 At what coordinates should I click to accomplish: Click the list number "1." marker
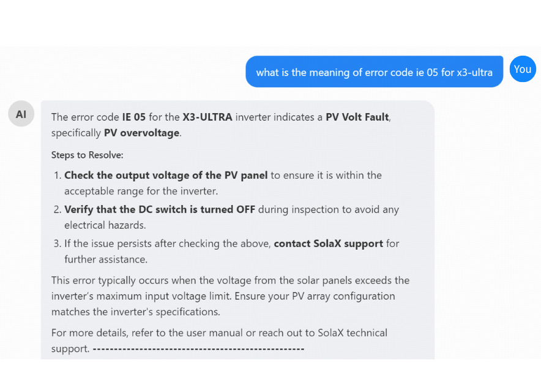[58, 175]
